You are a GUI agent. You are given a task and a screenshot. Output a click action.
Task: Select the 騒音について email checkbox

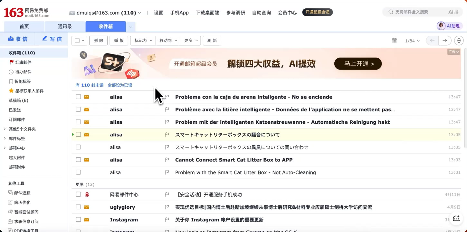pyautogui.click(x=78, y=134)
